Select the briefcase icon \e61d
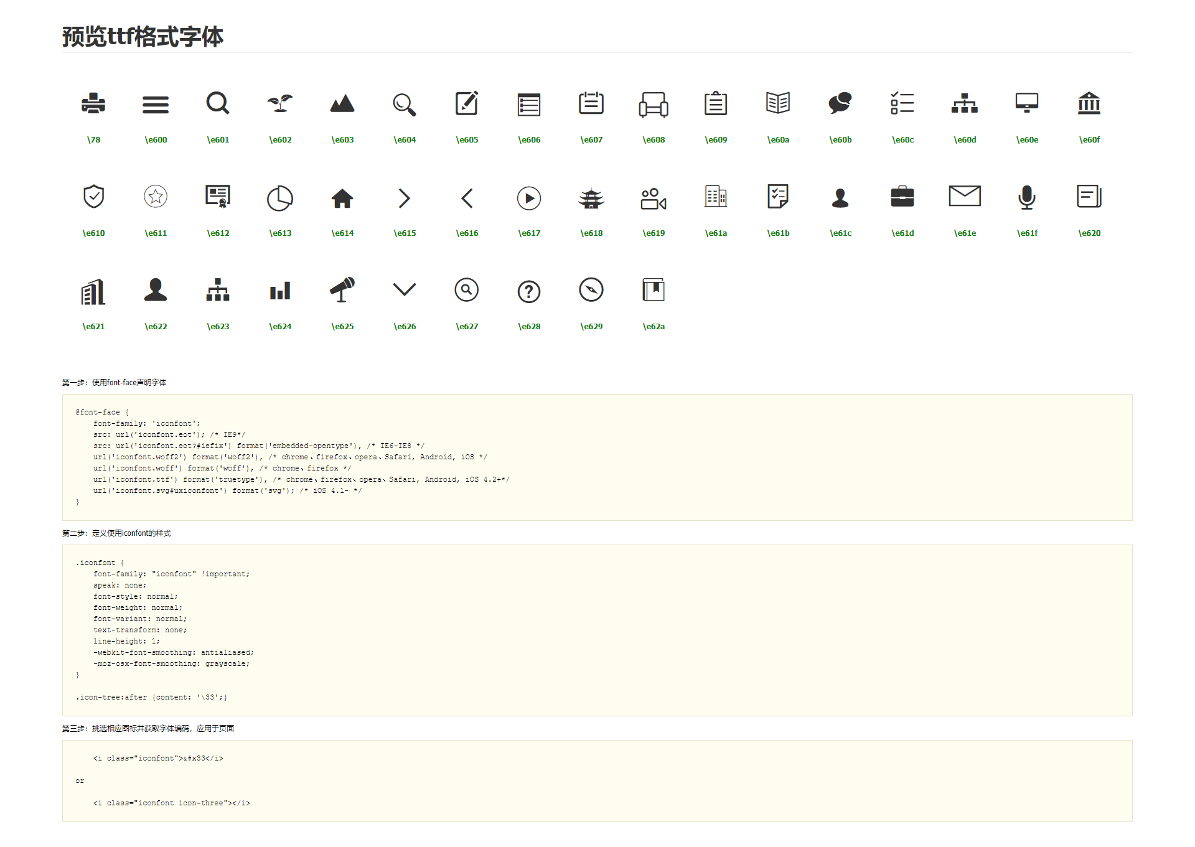This screenshot has width=1195, height=847. (x=902, y=197)
